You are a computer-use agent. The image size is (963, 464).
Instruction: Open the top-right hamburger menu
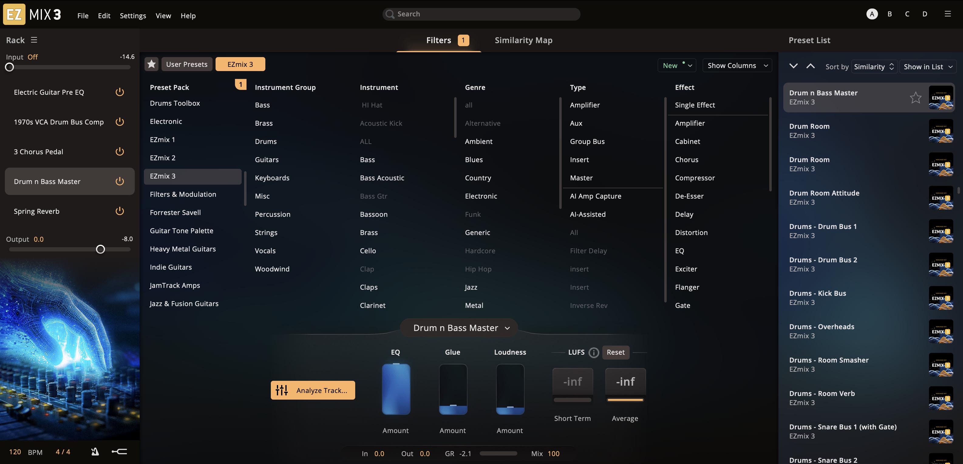point(947,14)
